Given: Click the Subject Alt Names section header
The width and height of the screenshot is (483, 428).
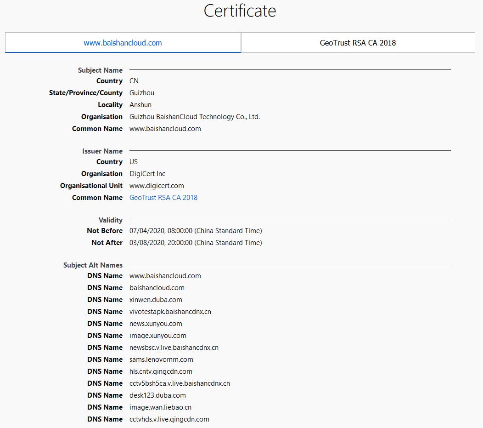Looking at the screenshot, I should (93, 265).
